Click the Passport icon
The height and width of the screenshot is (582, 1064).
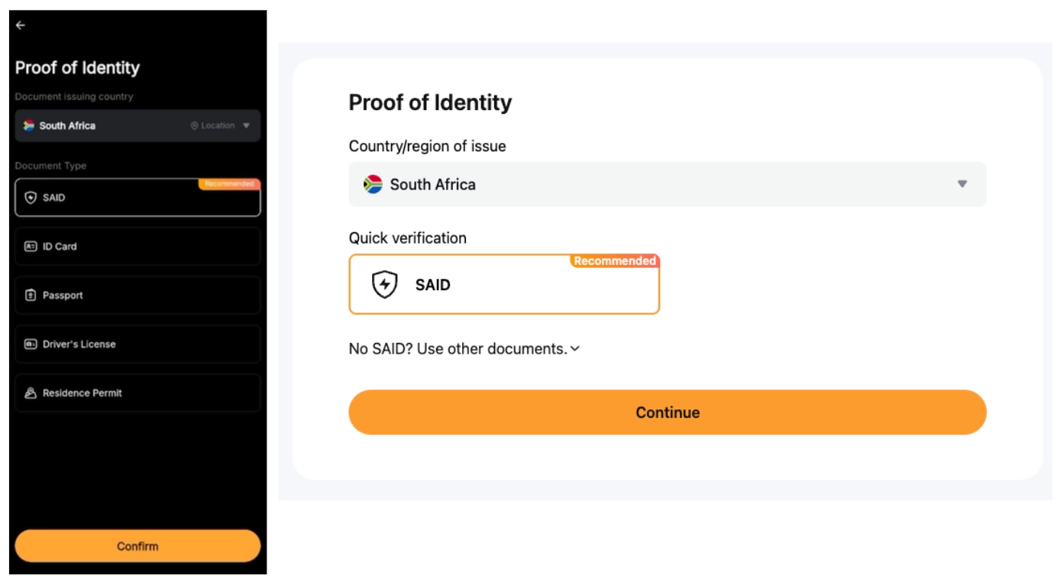point(31,296)
